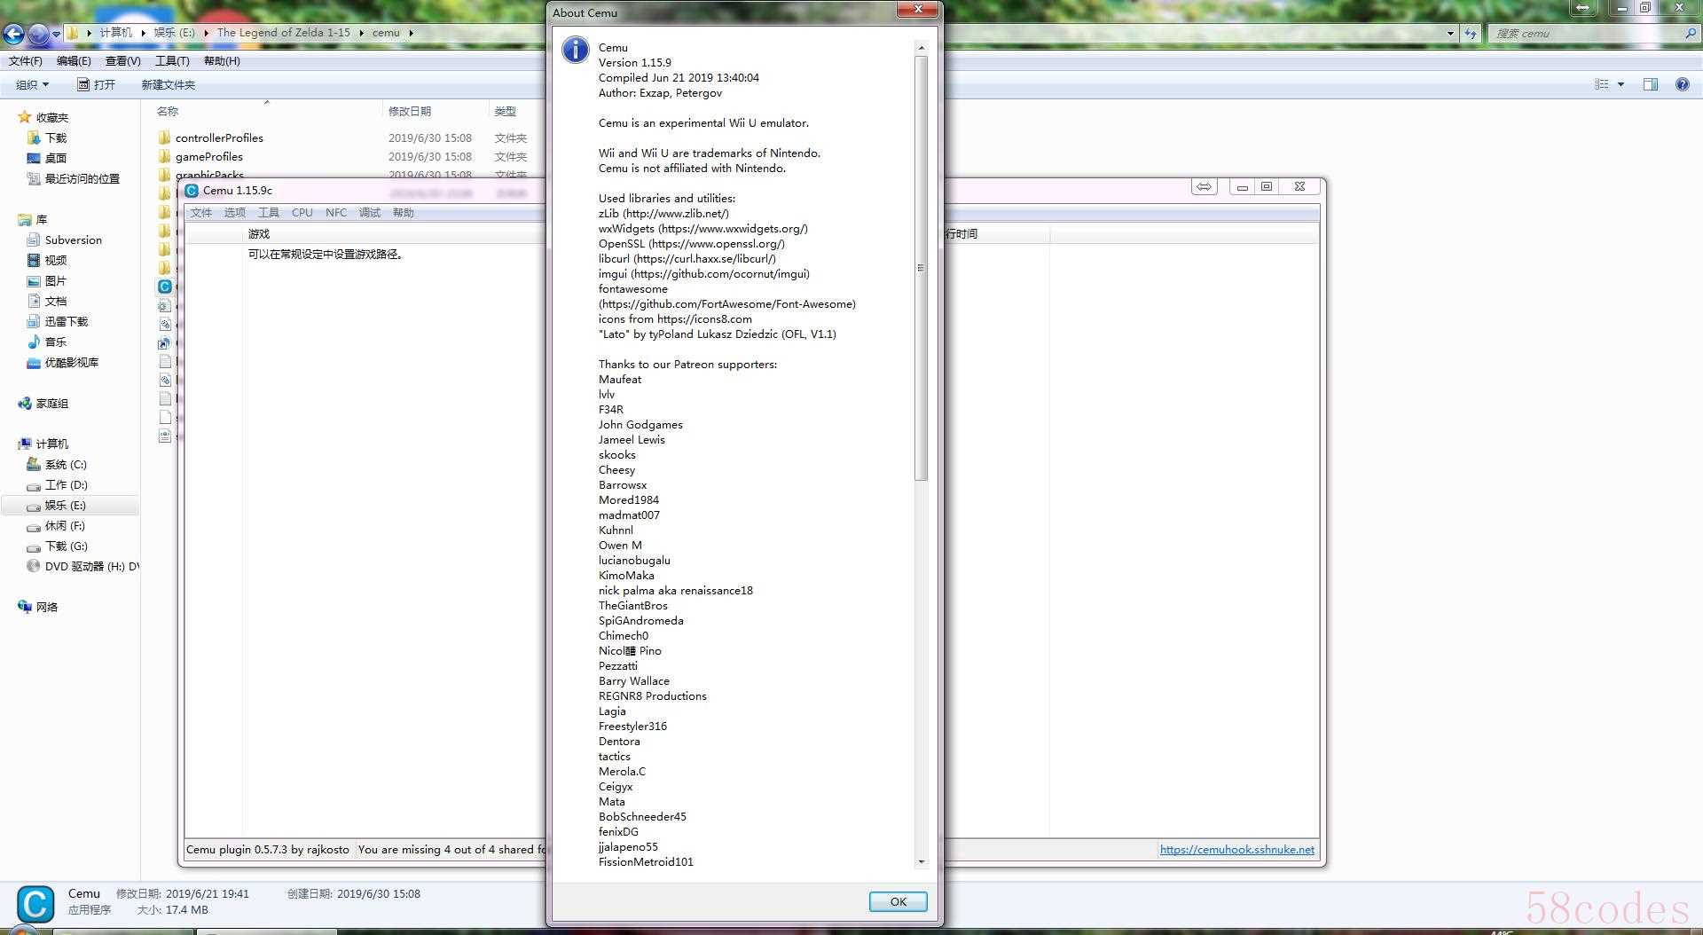Click the Explorer back arrow button

(13, 34)
